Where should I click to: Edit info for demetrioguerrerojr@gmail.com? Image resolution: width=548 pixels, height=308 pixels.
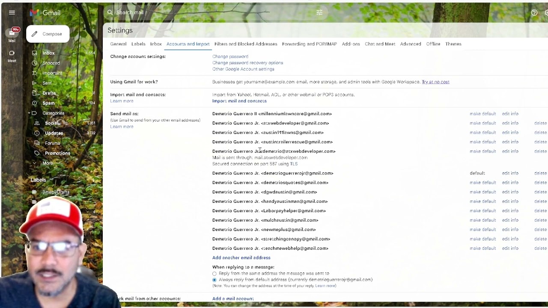click(510, 173)
